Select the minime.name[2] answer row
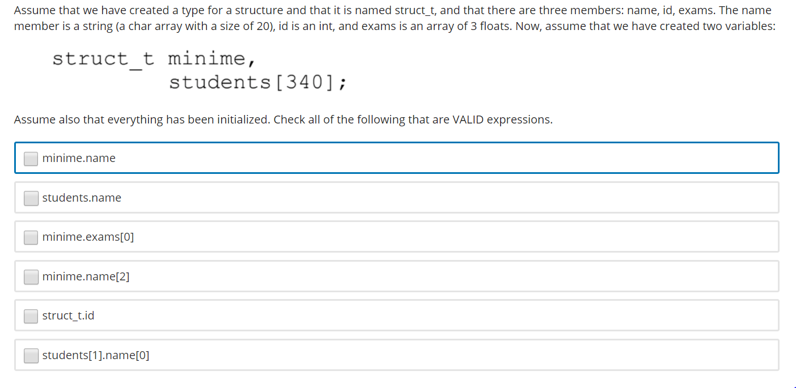 397,276
